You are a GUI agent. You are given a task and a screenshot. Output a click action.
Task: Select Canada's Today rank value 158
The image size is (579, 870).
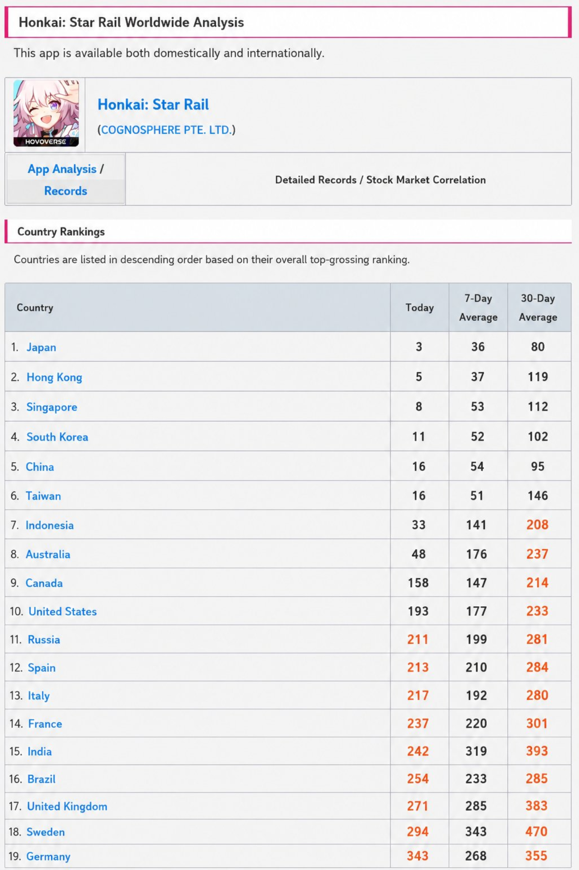coord(418,583)
